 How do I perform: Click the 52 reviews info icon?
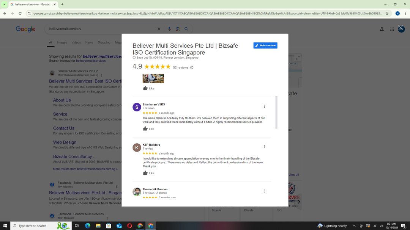click(192, 67)
